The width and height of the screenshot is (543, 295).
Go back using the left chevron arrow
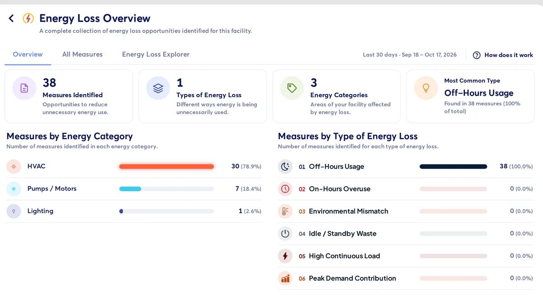(11, 18)
